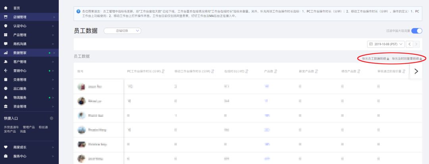Open quick-entry settings gear next to 快捷入口
Viewport: 429px width, 164px height.
51,118
